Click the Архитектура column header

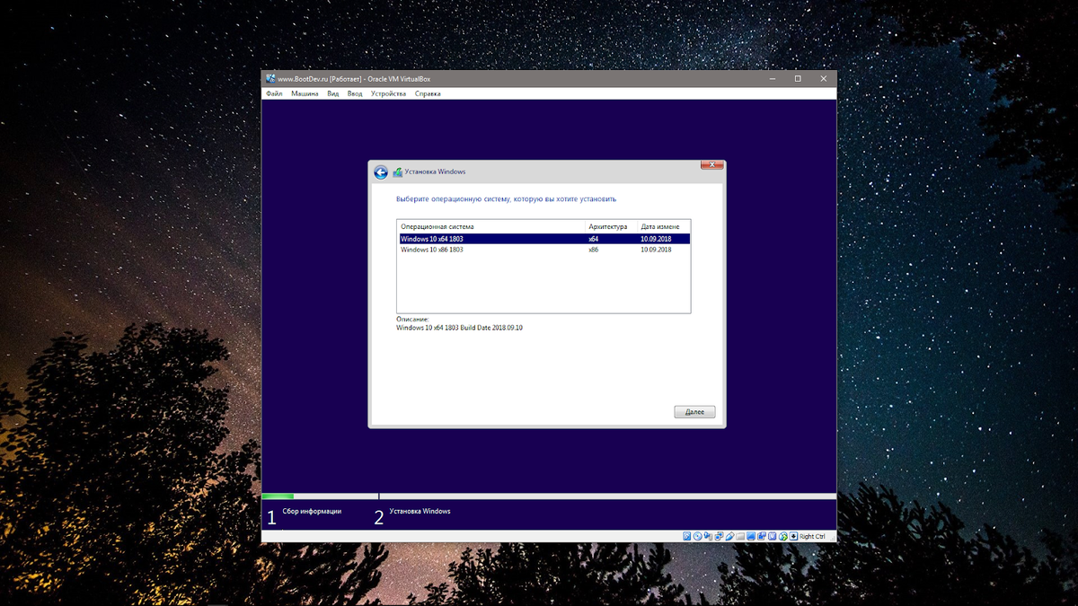(611, 226)
